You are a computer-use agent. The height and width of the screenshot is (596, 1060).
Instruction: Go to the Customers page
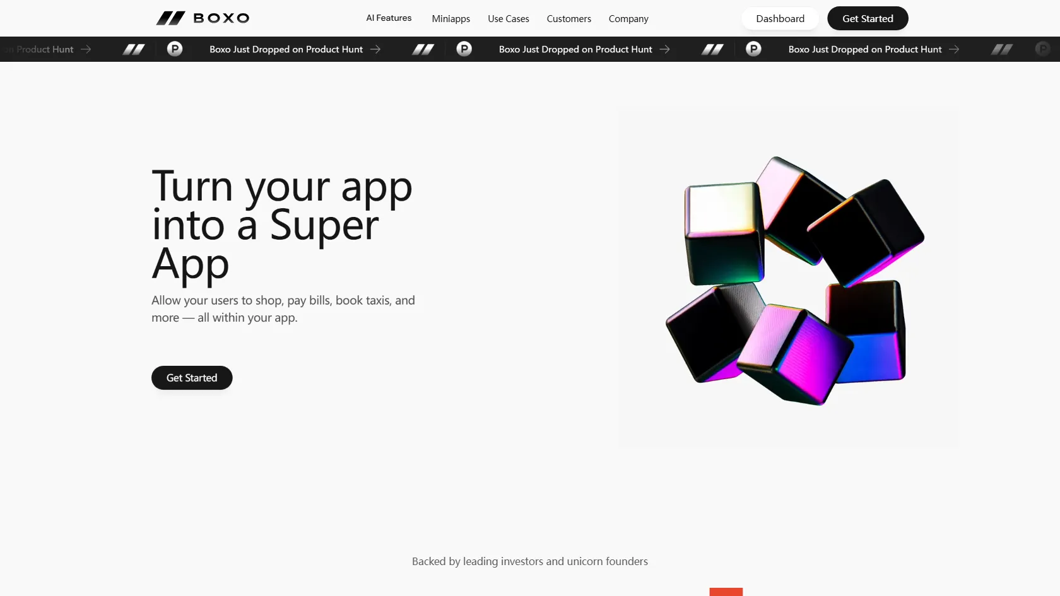pyautogui.click(x=569, y=19)
